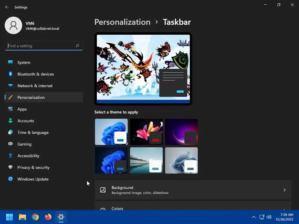Open Accounts settings
This screenshot has width=299, height=224.
44,121
